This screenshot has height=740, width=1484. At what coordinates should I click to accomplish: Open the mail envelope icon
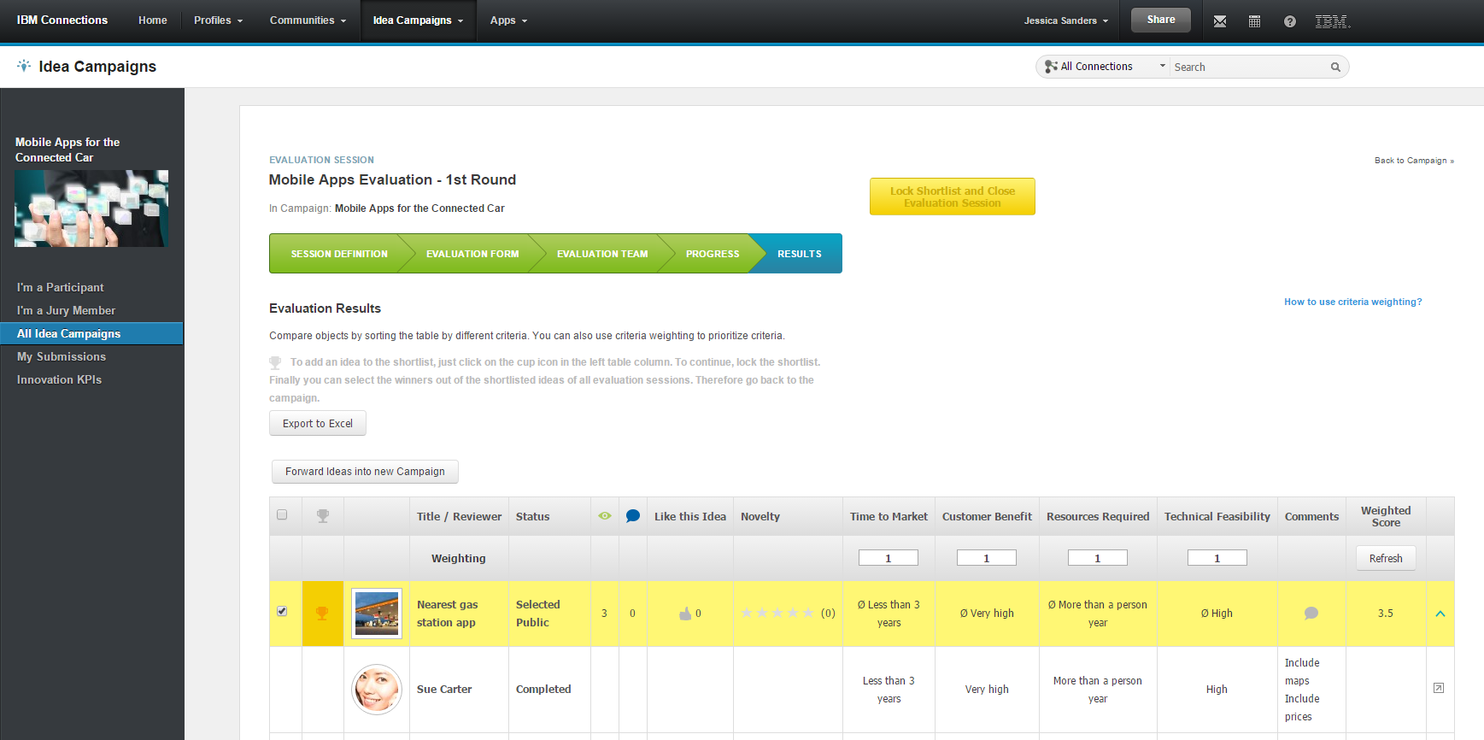[1220, 21]
